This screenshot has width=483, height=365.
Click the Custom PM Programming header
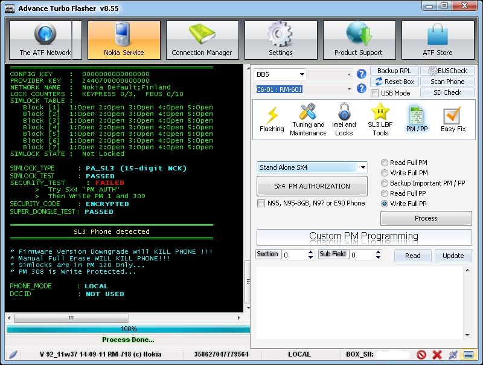pyautogui.click(x=364, y=237)
